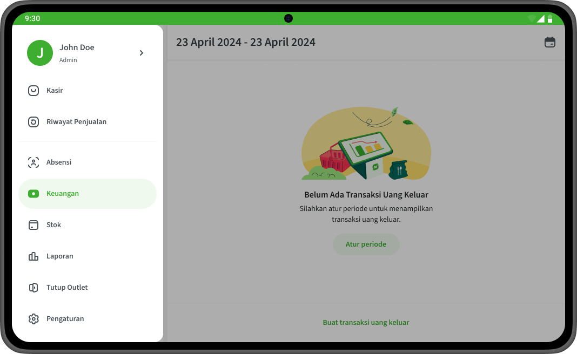Click the Laporan bar chart icon
This screenshot has height=354, width=577.
point(33,256)
